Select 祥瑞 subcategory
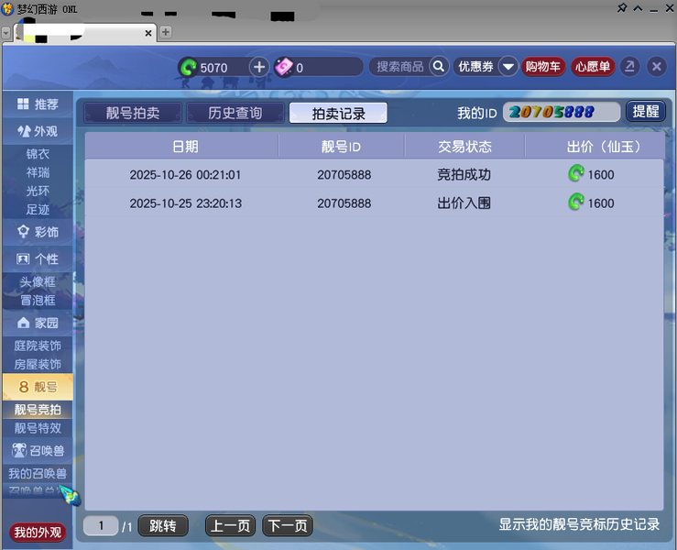Image resolution: width=677 pixels, height=550 pixels. pos(38,172)
